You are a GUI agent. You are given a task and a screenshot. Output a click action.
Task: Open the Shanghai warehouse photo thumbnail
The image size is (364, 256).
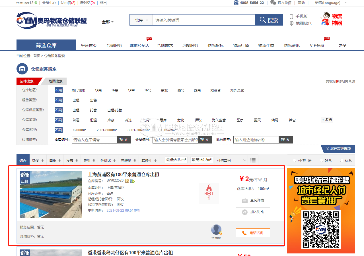pyautogui.click(x=51, y=195)
